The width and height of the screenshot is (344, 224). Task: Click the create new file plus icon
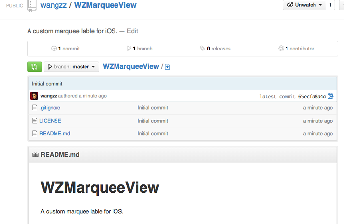tap(167, 67)
